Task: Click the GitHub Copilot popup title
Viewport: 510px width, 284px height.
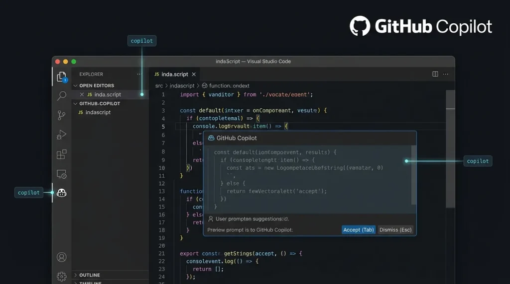Action: 237,138
